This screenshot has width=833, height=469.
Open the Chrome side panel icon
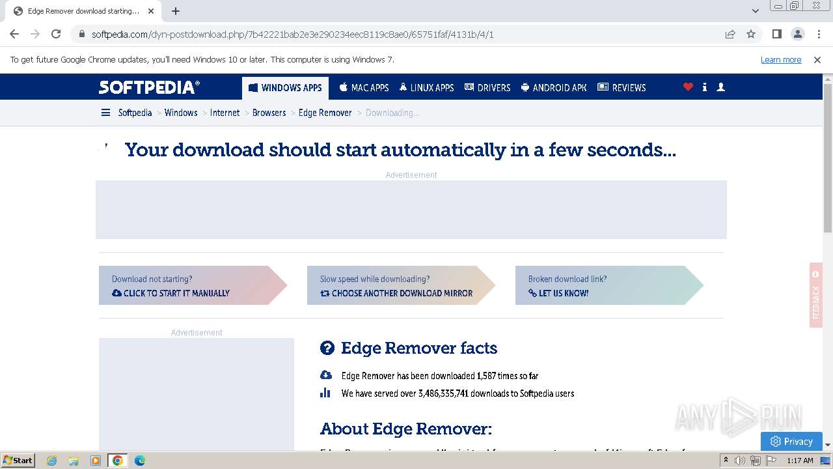pyautogui.click(x=776, y=34)
